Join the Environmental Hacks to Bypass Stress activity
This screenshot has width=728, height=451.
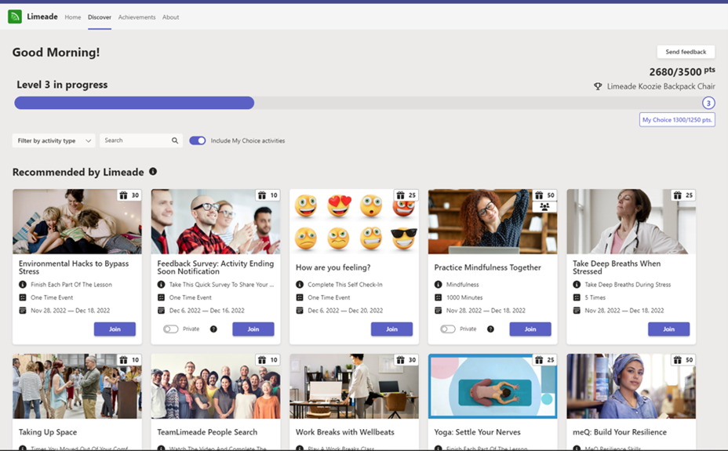click(115, 329)
